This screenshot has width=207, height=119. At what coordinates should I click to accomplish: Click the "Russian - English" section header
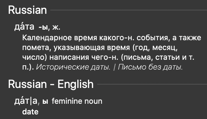[51, 84]
